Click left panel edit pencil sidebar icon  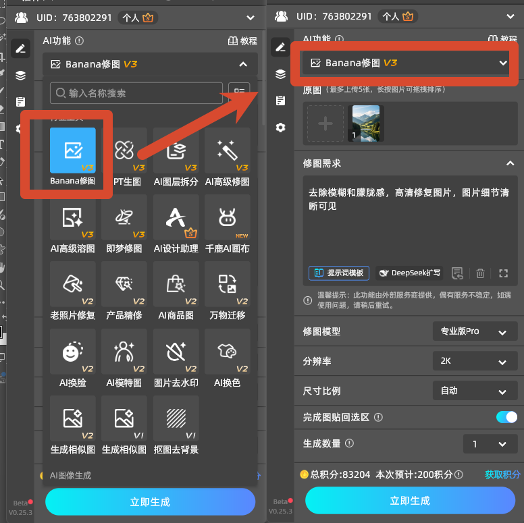pyautogui.click(x=21, y=49)
